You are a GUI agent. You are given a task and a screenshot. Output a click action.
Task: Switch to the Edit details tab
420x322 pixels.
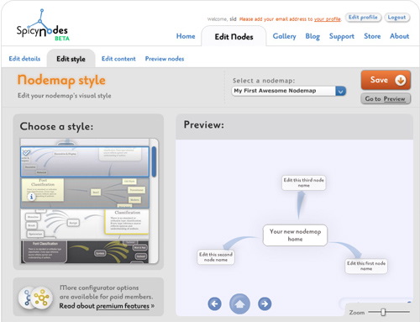click(x=24, y=59)
